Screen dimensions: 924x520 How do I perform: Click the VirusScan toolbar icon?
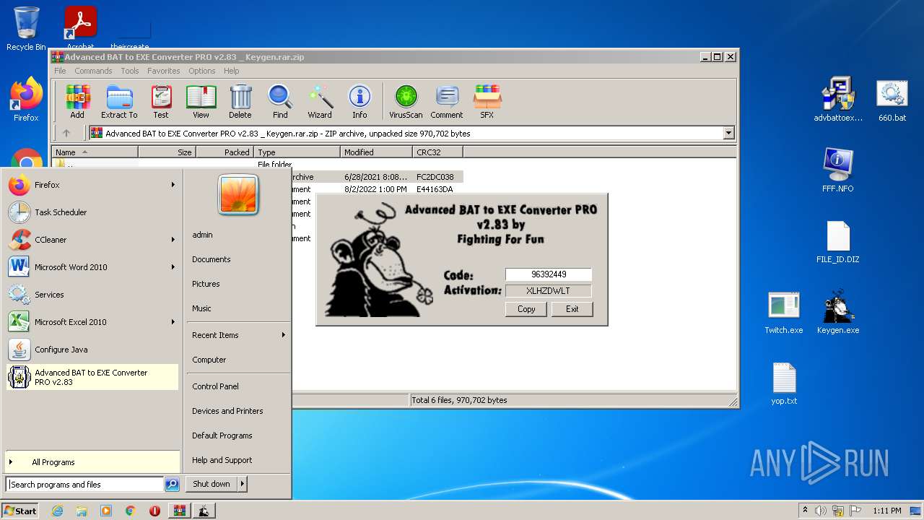pyautogui.click(x=406, y=102)
